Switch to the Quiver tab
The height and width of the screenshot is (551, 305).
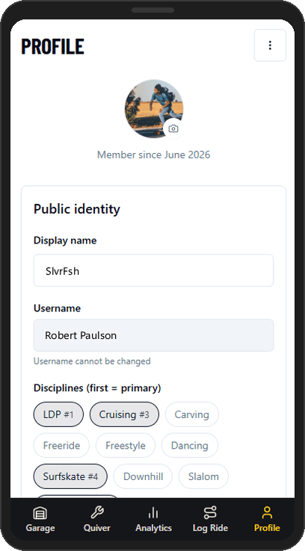coord(96,519)
